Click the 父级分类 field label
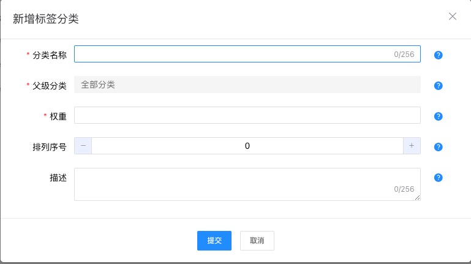Image resolution: width=471 pixels, height=264 pixels. (50, 86)
